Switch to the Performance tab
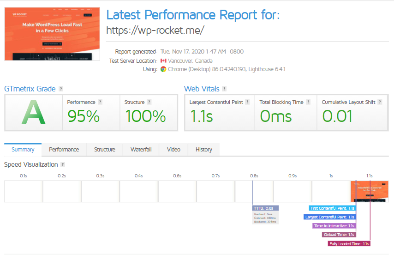The height and width of the screenshot is (260, 394). click(64, 150)
